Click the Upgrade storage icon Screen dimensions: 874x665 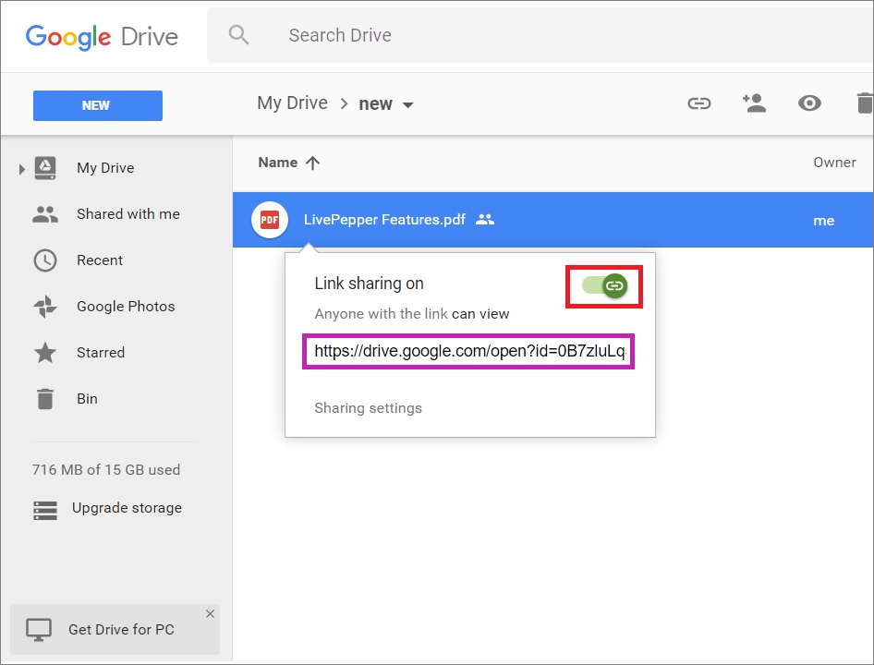(x=45, y=510)
